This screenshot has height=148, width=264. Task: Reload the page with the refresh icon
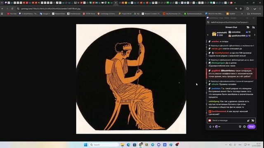[x=12, y=9]
